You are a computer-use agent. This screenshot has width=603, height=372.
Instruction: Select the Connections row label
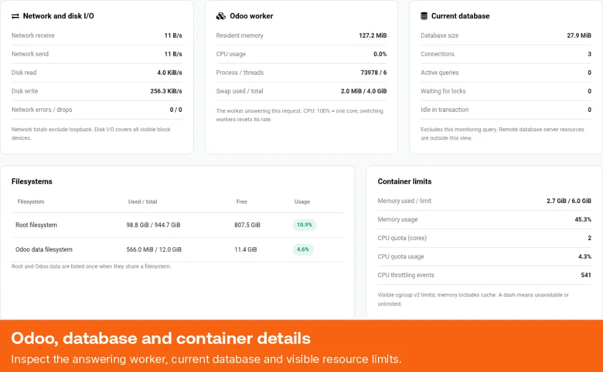coord(438,54)
